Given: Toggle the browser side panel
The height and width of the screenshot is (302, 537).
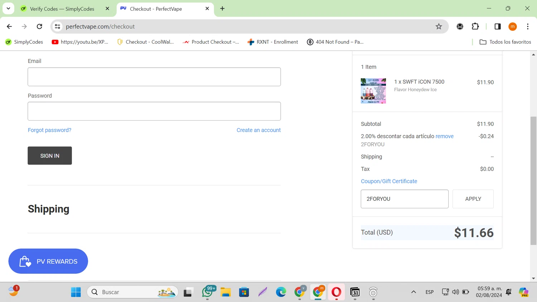Looking at the screenshot, I should (497, 26).
